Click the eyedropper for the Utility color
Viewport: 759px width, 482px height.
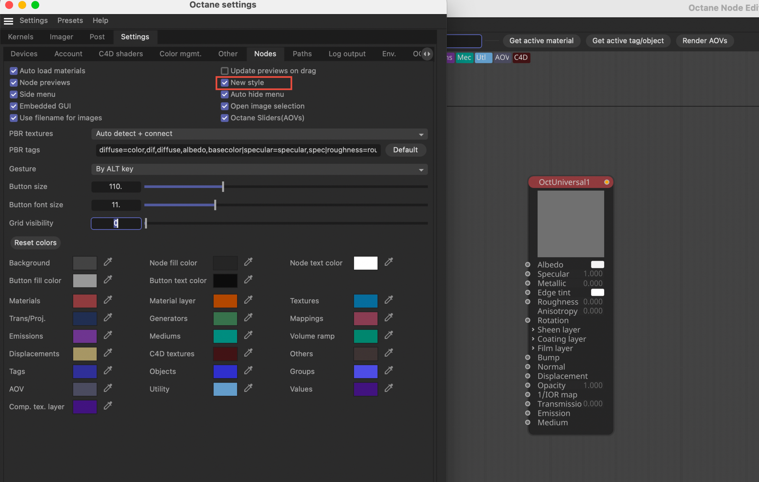click(x=248, y=388)
